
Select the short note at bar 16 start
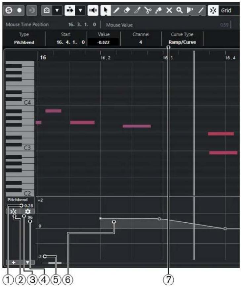pos(39,122)
